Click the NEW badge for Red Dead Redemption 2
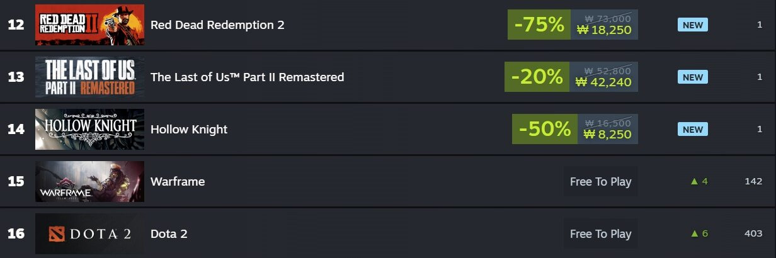776x258 pixels. pos(693,25)
